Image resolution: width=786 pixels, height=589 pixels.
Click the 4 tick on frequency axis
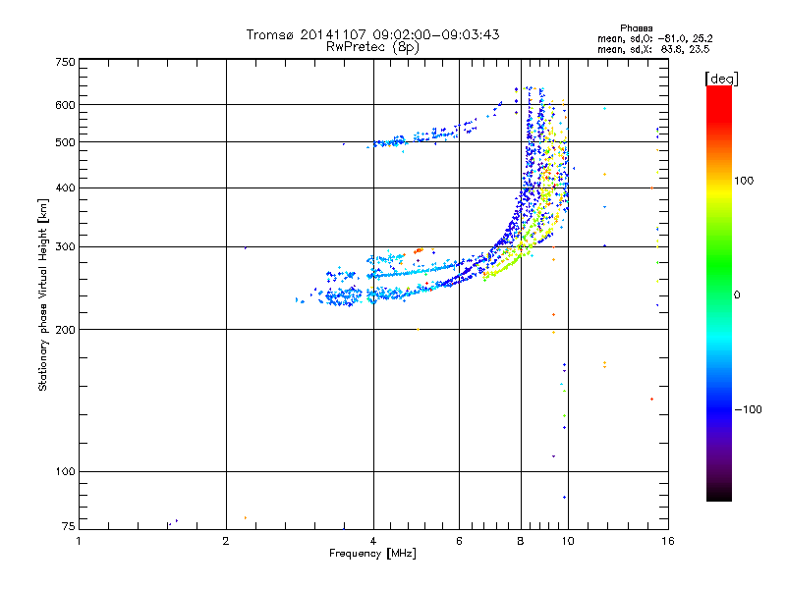[x=373, y=542]
